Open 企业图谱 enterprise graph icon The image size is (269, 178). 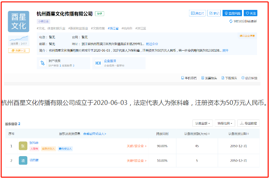[x=98, y=63]
